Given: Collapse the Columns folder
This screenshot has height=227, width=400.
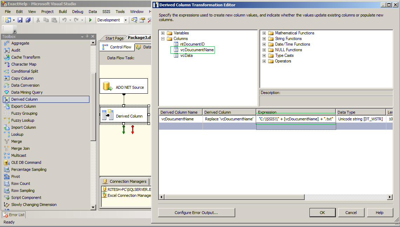Looking at the screenshot, I should pyautogui.click(x=163, y=39).
